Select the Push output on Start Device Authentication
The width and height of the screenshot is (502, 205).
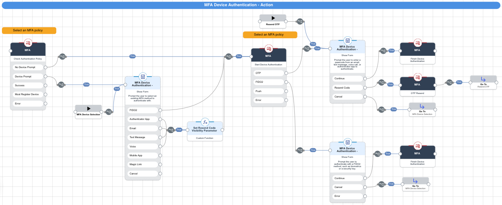pyautogui.click(x=269, y=91)
